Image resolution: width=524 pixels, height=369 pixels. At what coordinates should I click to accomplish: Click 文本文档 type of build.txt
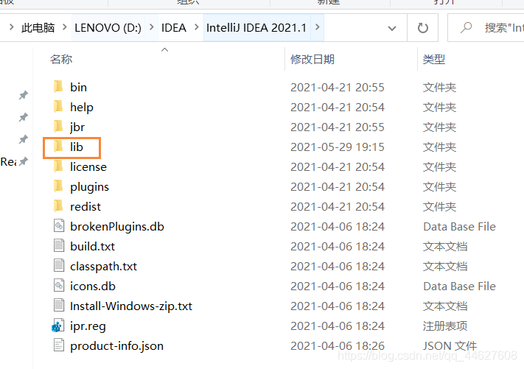pos(445,247)
